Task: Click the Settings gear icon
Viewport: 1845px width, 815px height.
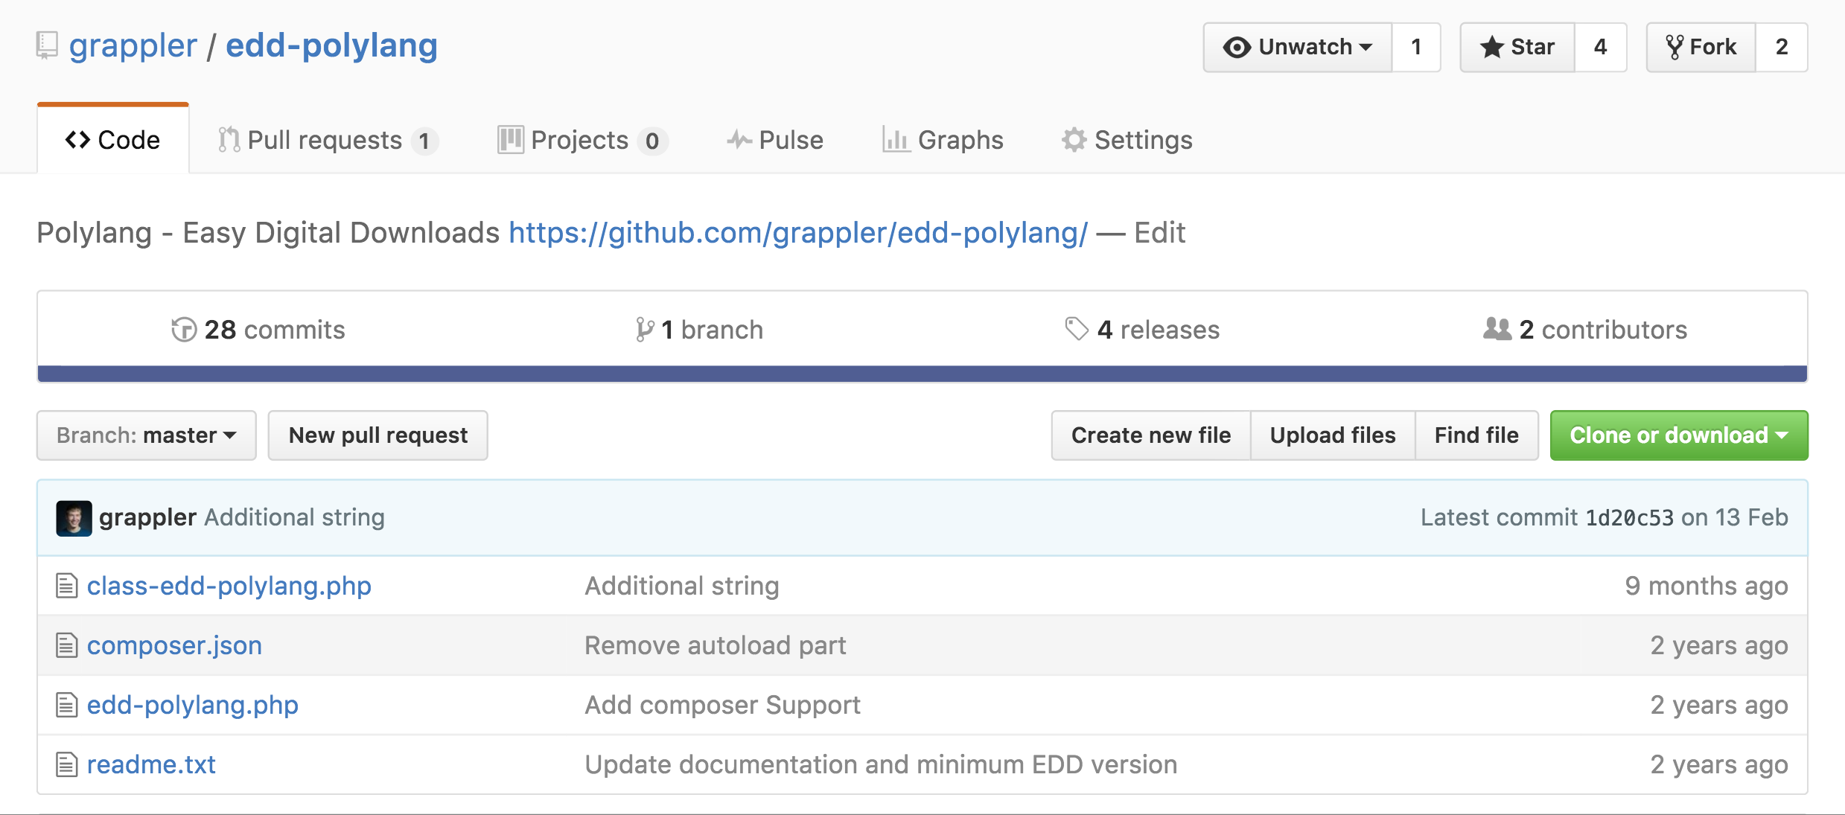Action: click(x=1074, y=140)
